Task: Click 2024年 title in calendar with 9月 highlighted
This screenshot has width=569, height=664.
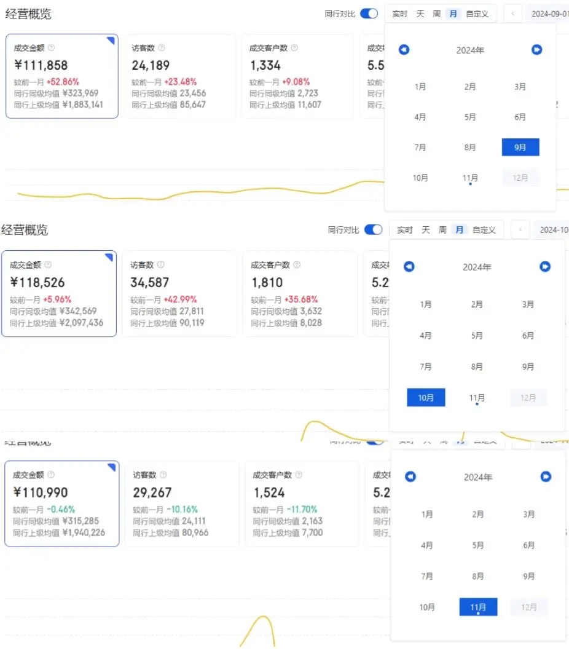Action: 470,50
